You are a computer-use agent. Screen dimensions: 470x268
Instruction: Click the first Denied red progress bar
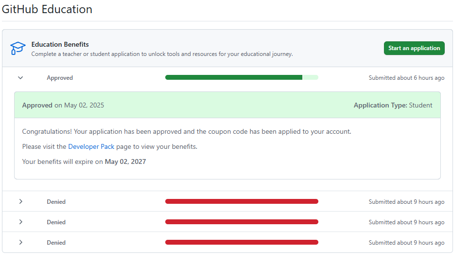coord(242,201)
